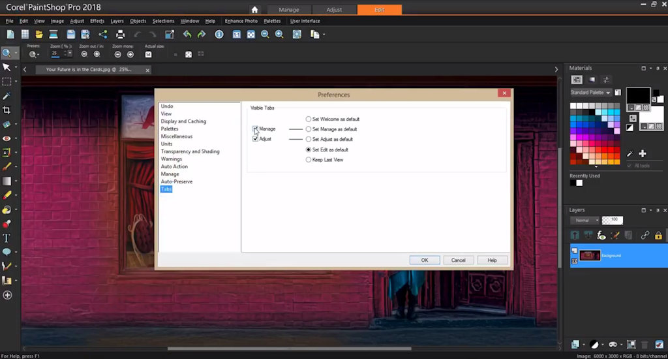Expand the Pick tool flyout arrow

coord(16,67)
